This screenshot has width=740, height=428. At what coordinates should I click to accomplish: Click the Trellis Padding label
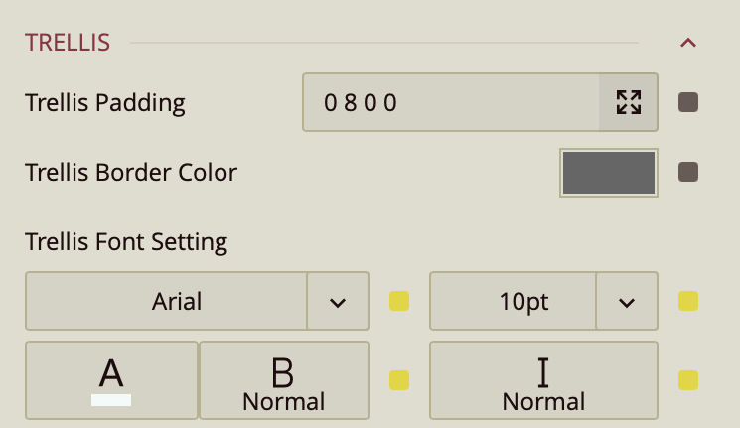click(105, 102)
